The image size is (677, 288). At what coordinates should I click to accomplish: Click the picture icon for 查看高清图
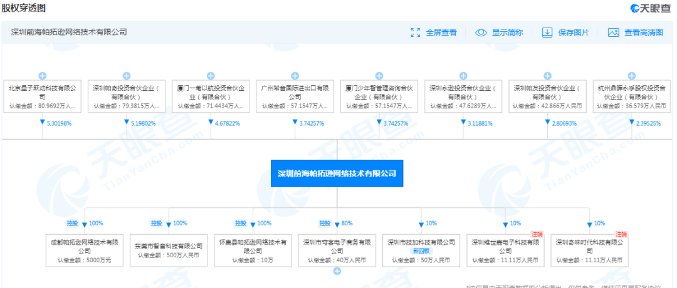[x=614, y=33]
